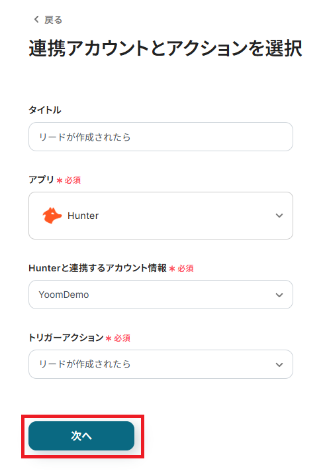Click the orange Hunter fox logo

click(52, 216)
